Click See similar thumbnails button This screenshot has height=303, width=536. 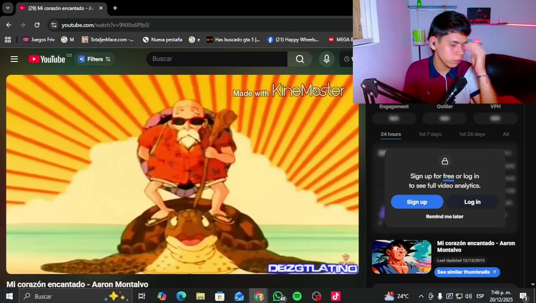(x=467, y=272)
